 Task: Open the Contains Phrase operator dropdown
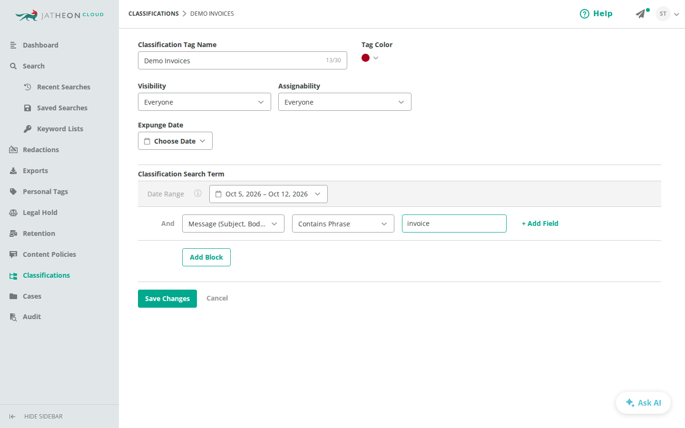(343, 224)
